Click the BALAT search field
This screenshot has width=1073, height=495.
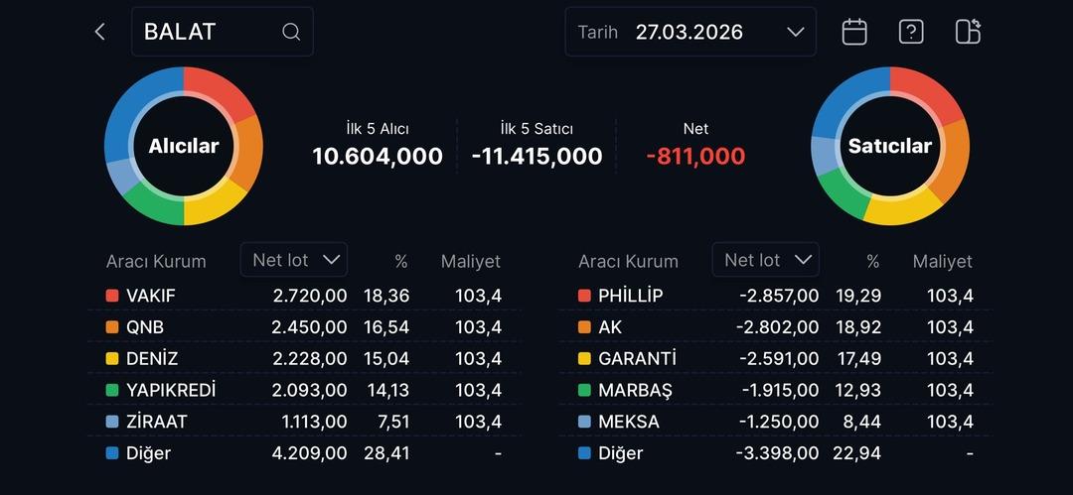pyautogui.click(x=209, y=32)
